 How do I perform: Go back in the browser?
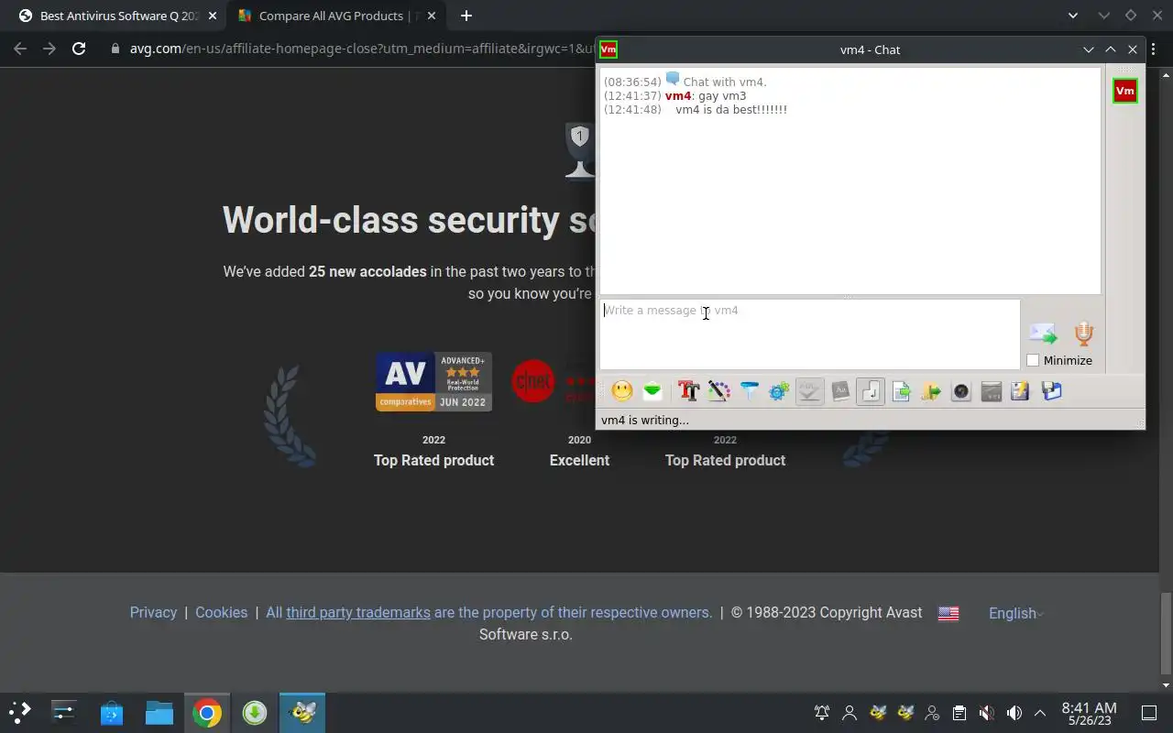[x=20, y=49]
